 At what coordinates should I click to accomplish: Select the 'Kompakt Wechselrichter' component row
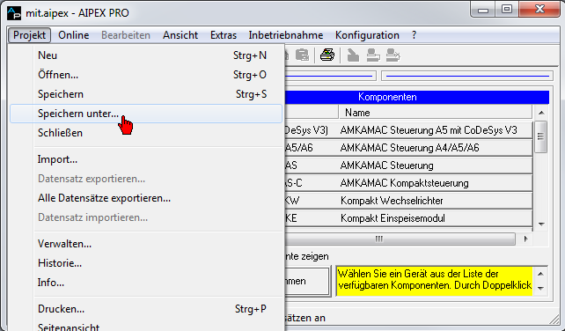408,201
